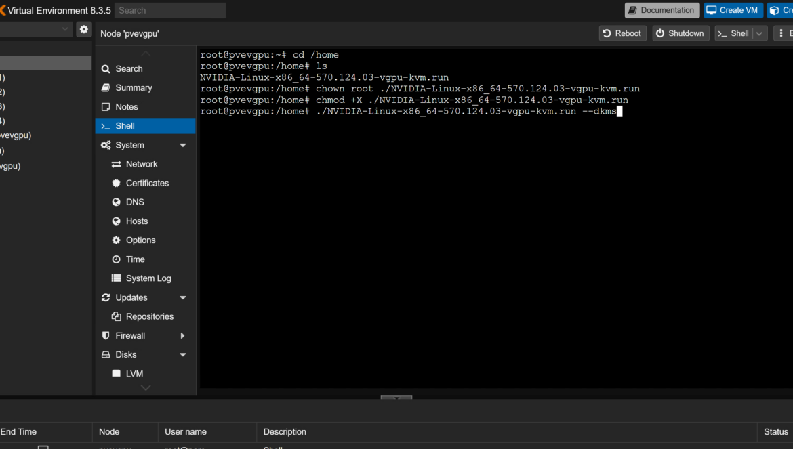This screenshot has height=449, width=793.
Task: Click the Time clock icon
Action: point(117,259)
